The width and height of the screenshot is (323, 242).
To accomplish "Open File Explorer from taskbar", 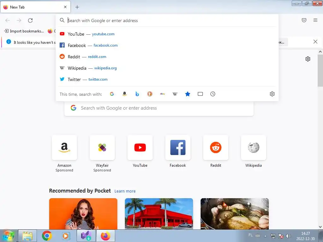I will click(27, 236).
